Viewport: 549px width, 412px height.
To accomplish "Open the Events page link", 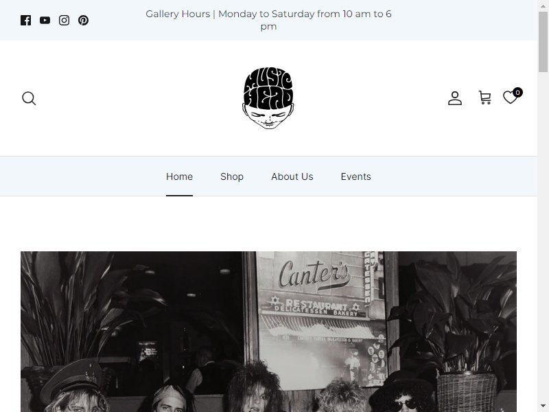I will click(355, 176).
